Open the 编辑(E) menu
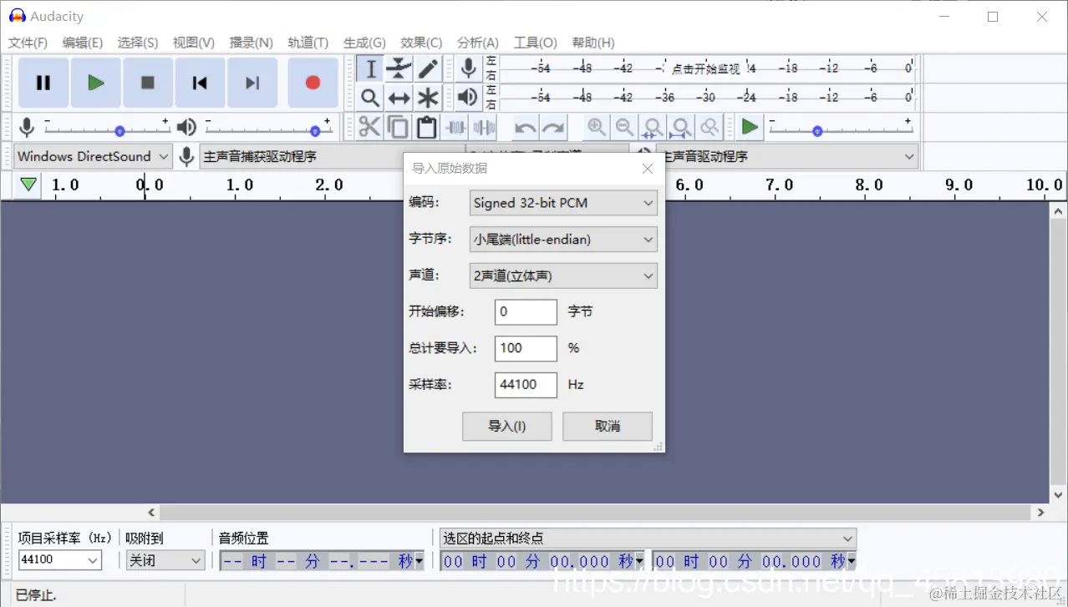The height and width of the screenshot is (607, 1068). [x=83, y=43]
